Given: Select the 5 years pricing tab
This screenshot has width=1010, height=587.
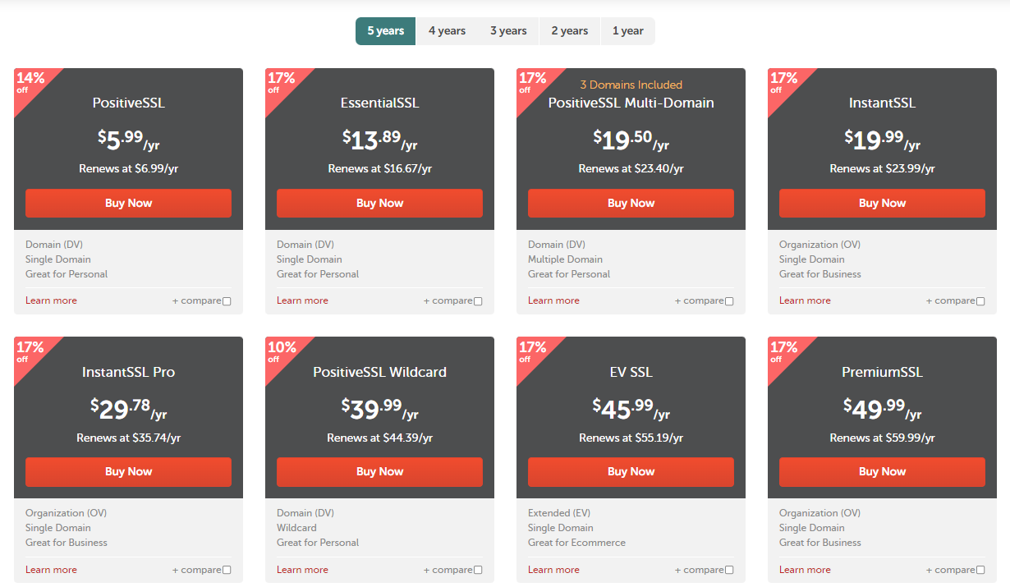Looking at the screenshot, I should (385, 30).
